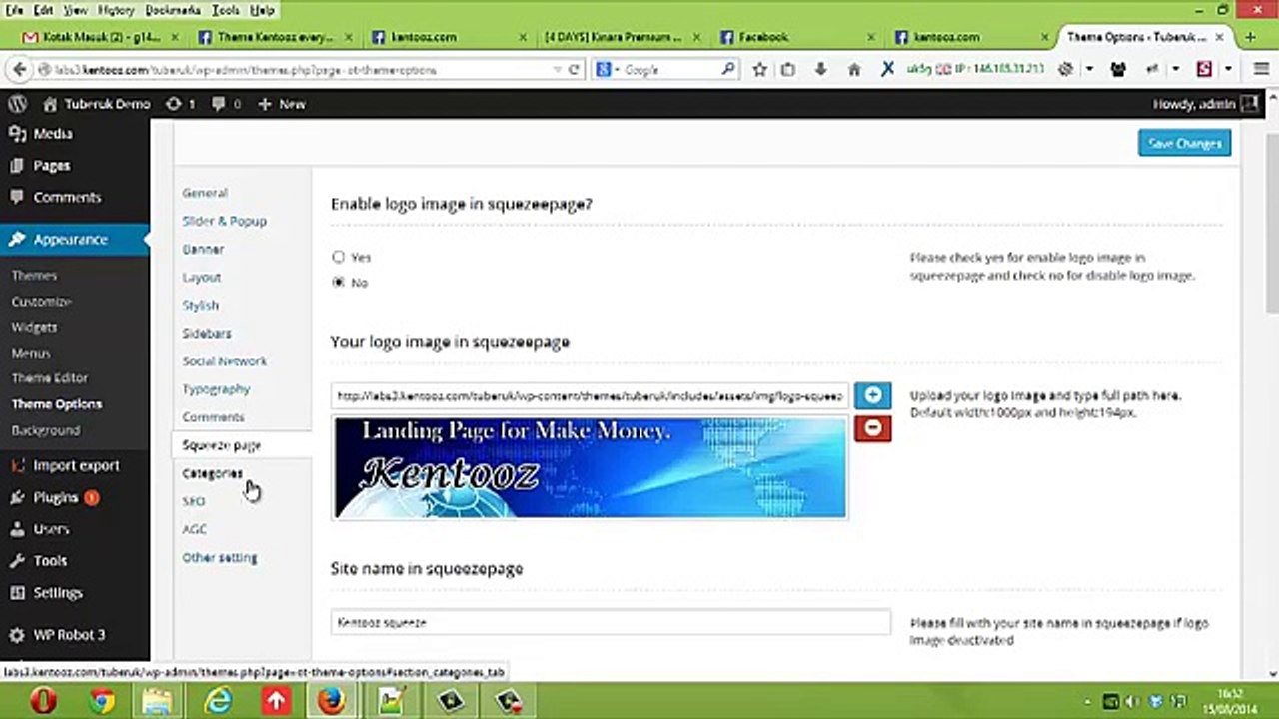The image size is (1279, 719).
Task: Click the updates icon in admin bar
Action: coord(179,104)
